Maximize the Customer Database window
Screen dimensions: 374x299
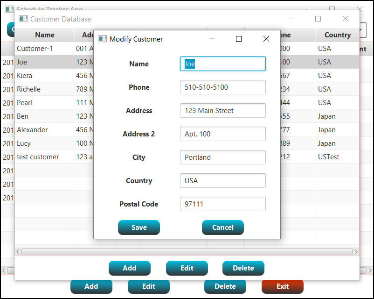tap(318, 19)
